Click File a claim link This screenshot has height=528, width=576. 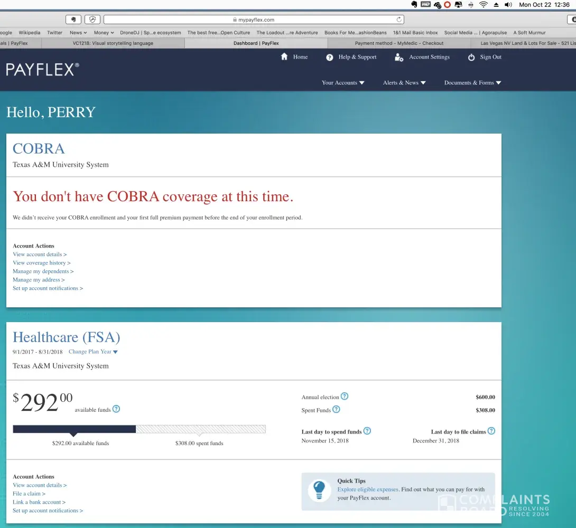(29, 494)
